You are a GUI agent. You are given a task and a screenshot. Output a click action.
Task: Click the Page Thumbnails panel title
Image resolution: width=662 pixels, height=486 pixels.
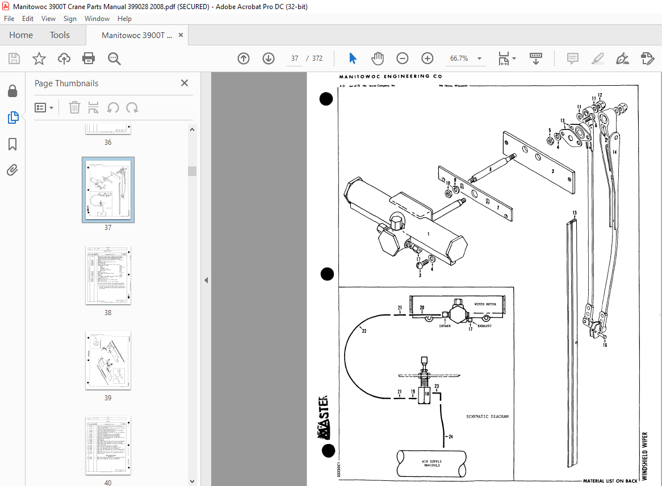[66, 83]
